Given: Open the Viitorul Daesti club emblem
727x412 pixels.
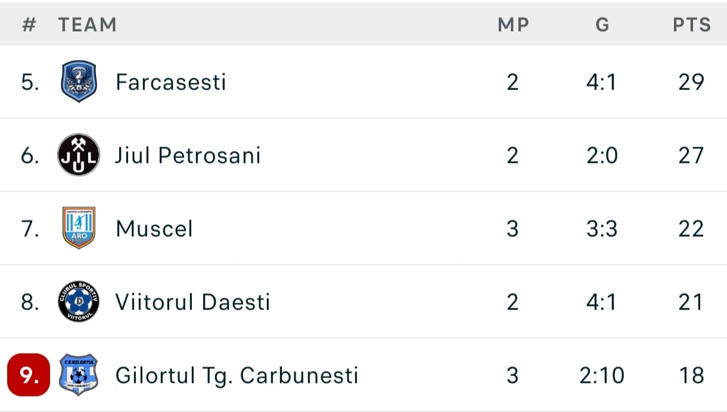Looking at the screenshot, I should (x=79, y=301).
